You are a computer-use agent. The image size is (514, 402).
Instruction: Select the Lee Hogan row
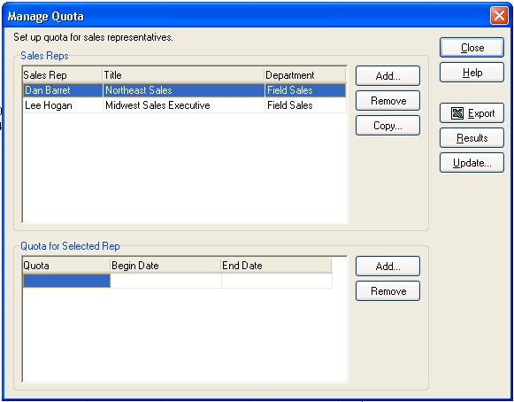click(x=185, y=105)
